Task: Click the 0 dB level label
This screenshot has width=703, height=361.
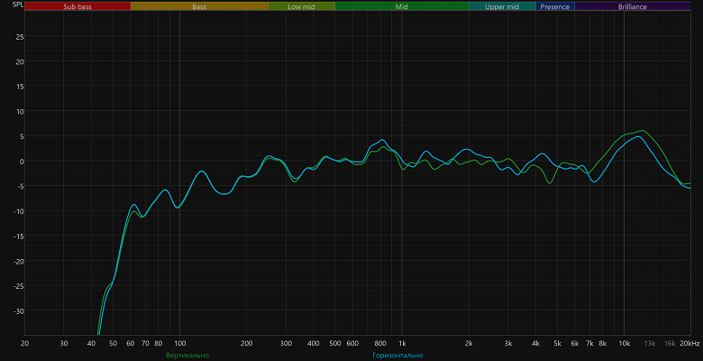Action: pos(22,162)
